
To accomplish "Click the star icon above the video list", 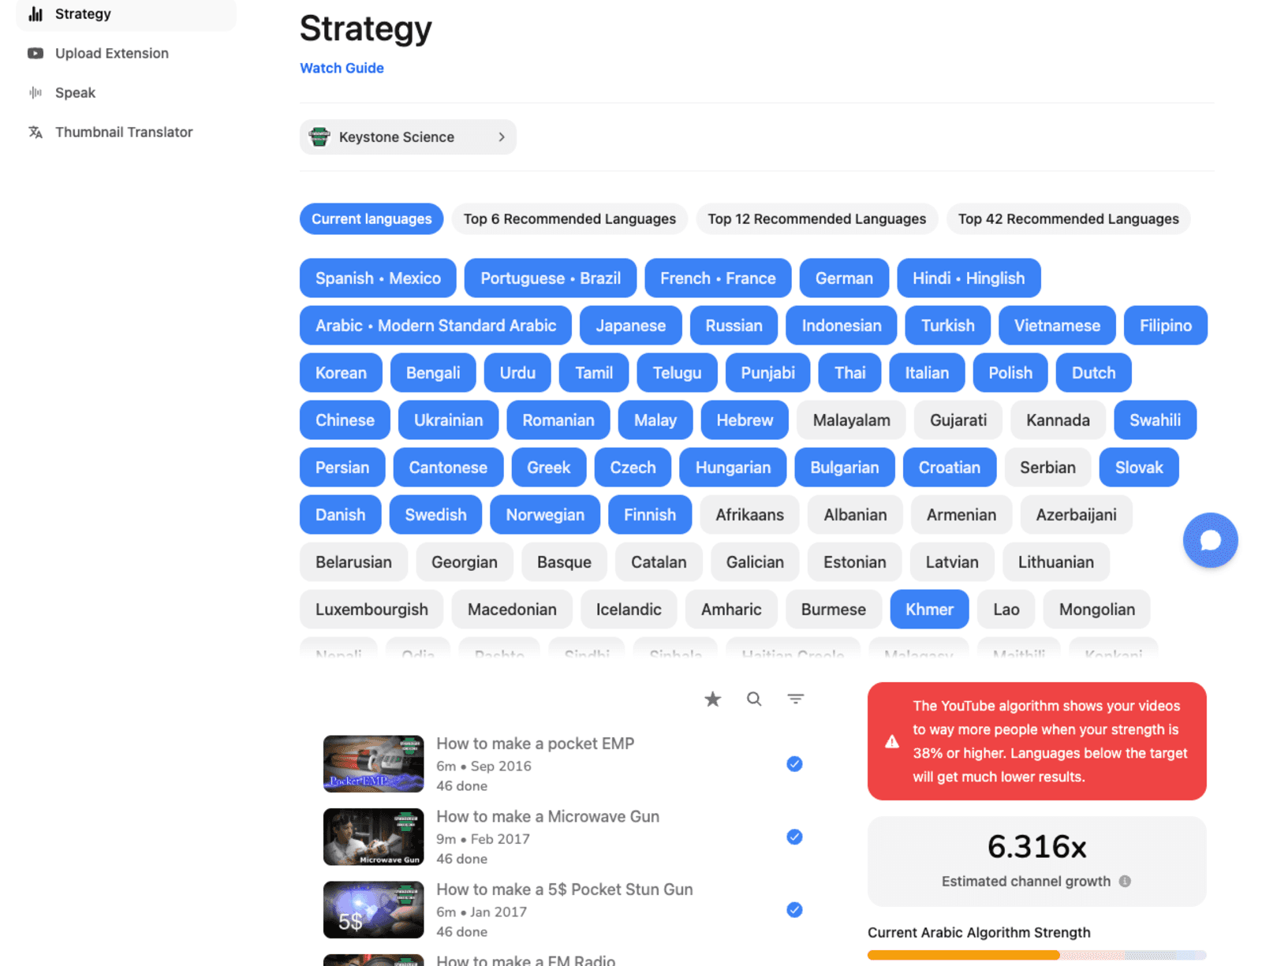I will (712, 699).
